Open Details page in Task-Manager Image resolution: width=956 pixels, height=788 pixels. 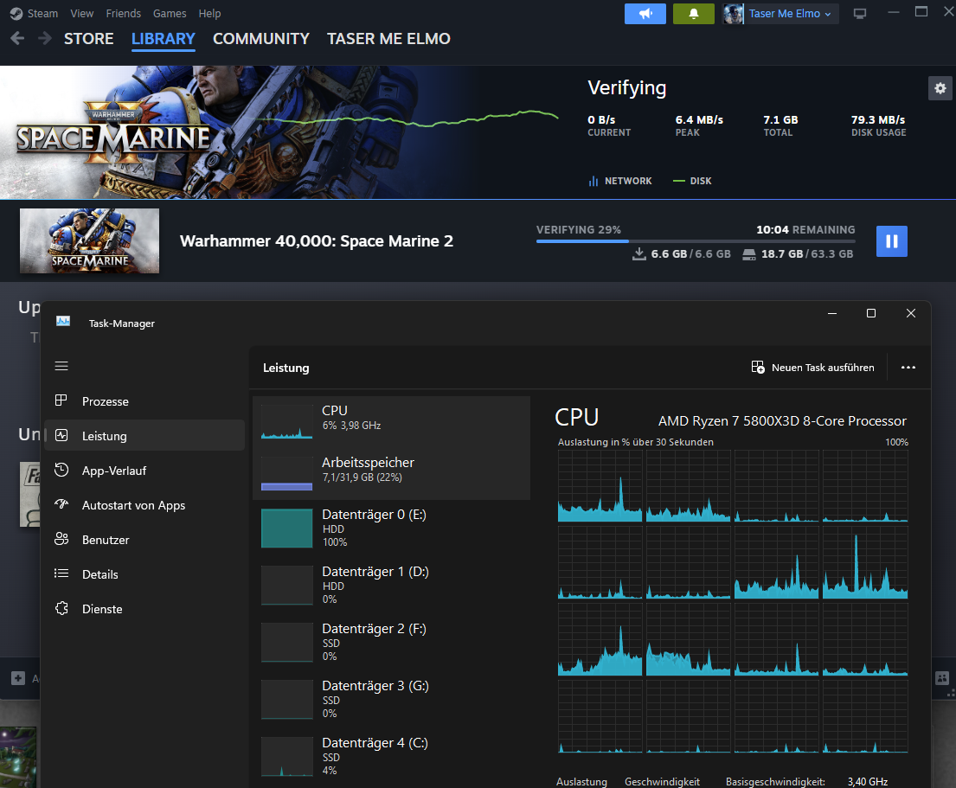pyautogui.click(x=144, y=574)
